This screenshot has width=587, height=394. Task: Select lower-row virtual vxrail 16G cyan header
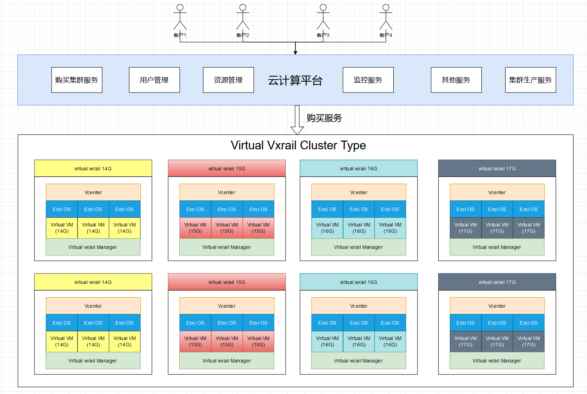(359, 282)
